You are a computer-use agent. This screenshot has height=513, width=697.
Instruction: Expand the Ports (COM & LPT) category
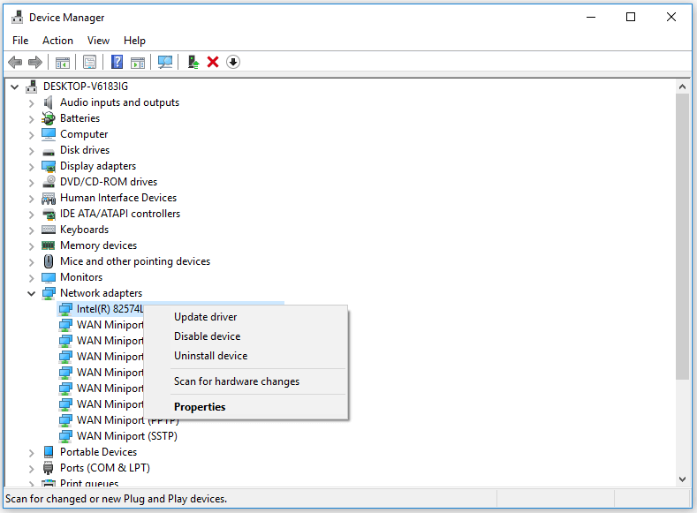31,469
